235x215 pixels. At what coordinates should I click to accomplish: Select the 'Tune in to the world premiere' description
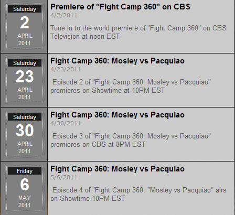click(x=138, y=32)
